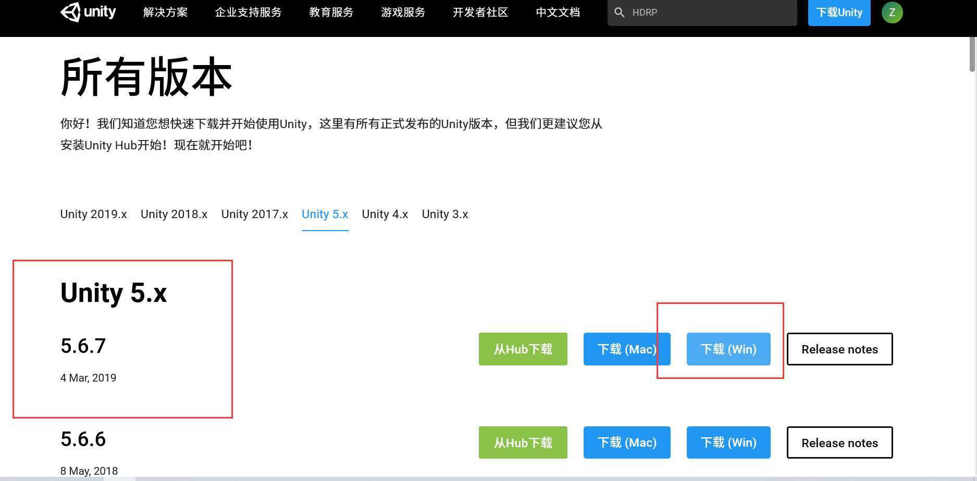Open 解决方案 menu

coord(165,12)
